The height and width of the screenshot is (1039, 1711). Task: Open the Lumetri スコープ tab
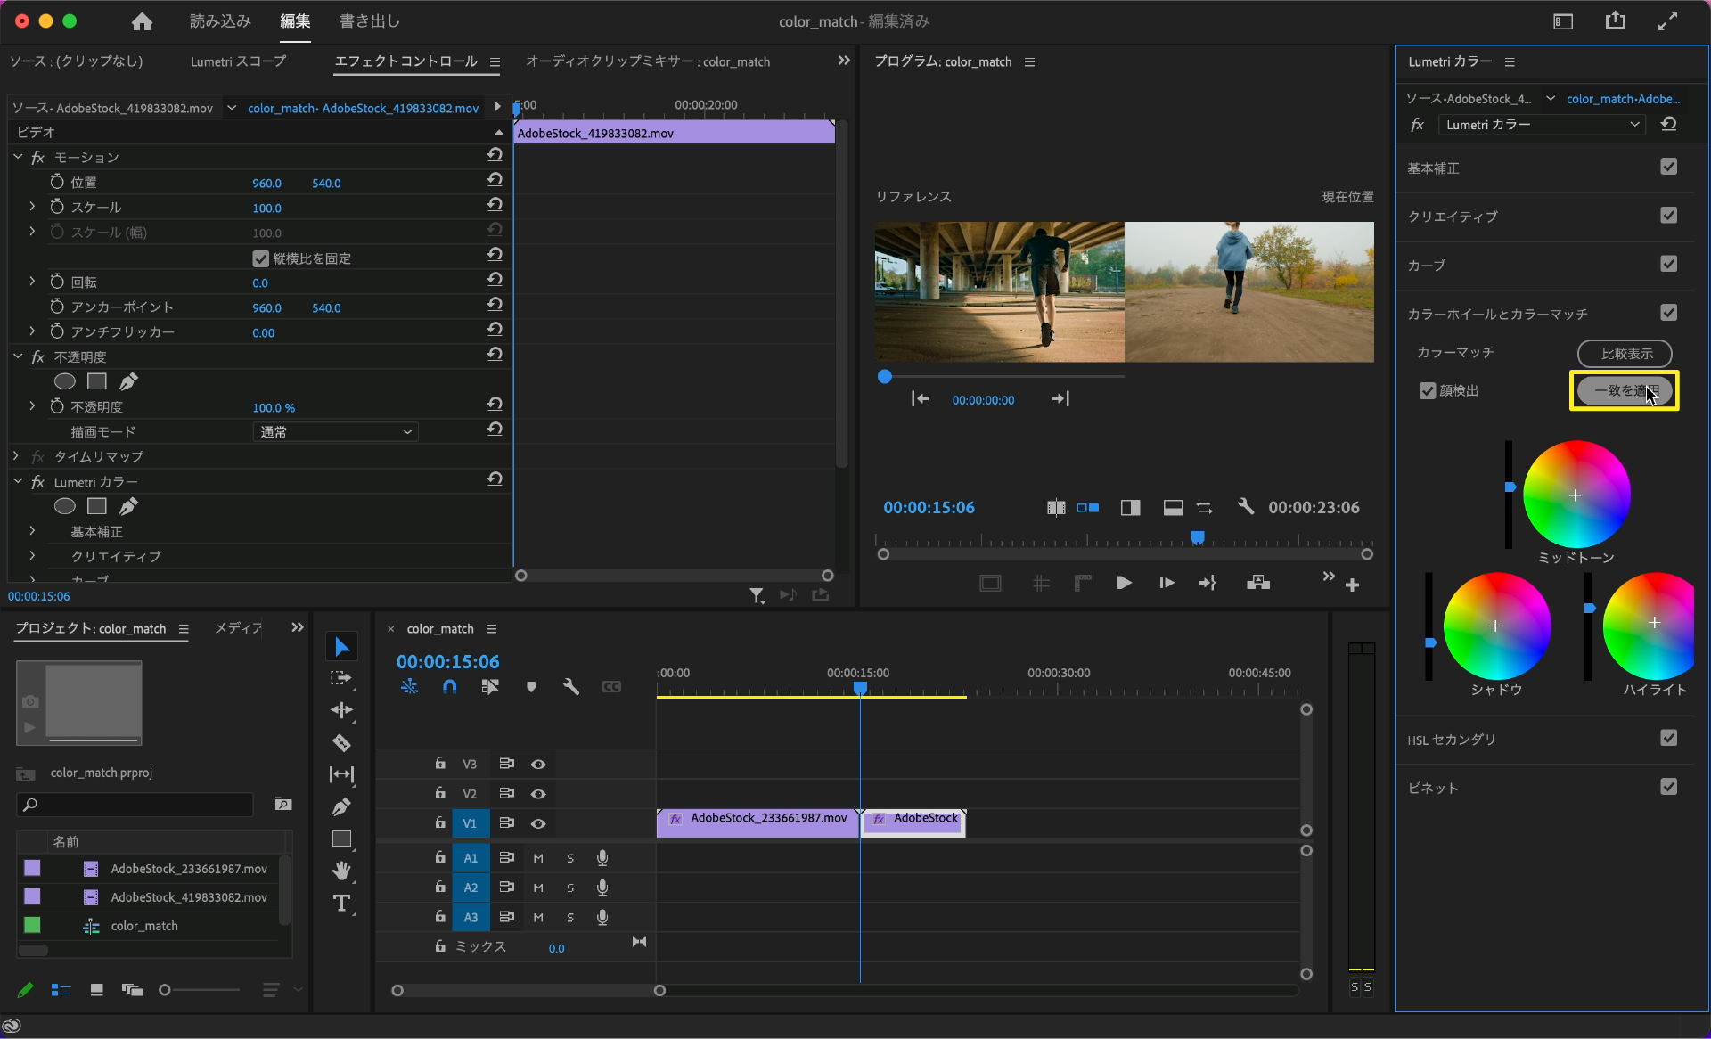pyautogui.click(x=238, y=61)
